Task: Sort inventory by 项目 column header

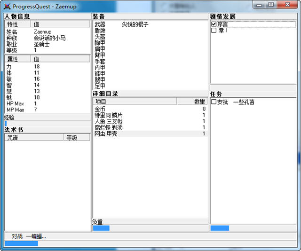Action: click(135, 101)
